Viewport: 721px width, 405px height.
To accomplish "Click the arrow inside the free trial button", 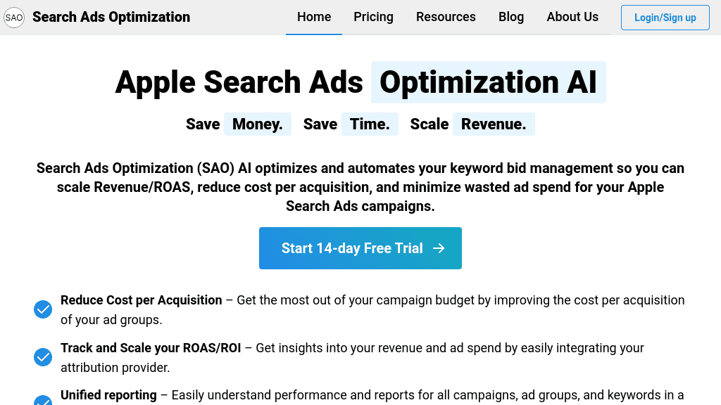I will pos(439,248).
